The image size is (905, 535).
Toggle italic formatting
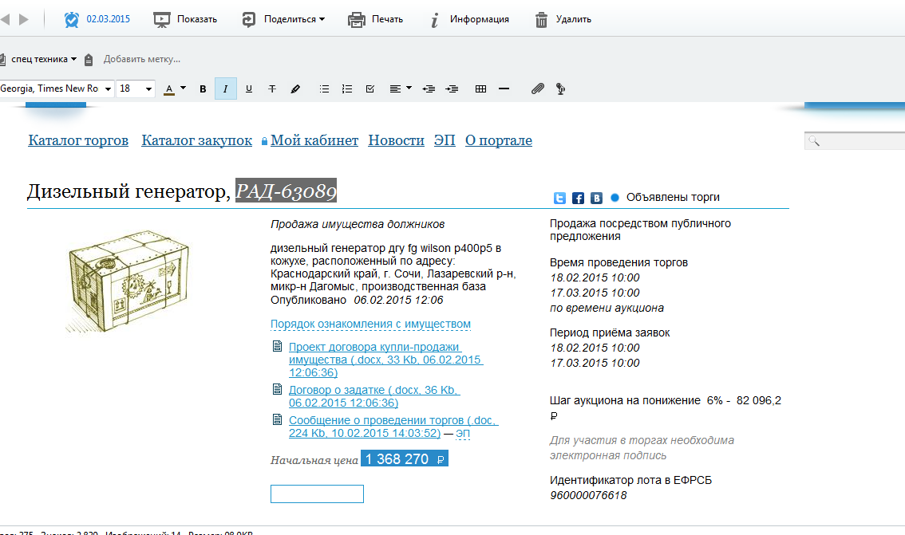[x=226, y=89]
